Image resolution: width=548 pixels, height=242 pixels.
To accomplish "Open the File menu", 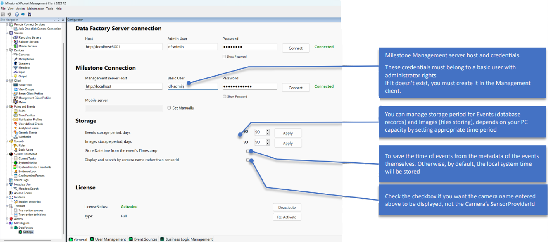I will [x=3, y=9].
